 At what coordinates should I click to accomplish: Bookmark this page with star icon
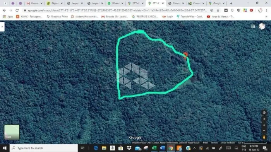218,10
